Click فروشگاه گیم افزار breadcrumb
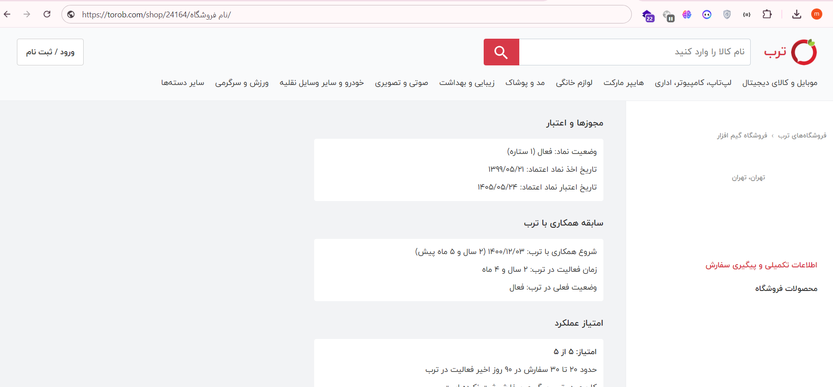This screenshot has width=833, height=387. [x=742, y=135]
